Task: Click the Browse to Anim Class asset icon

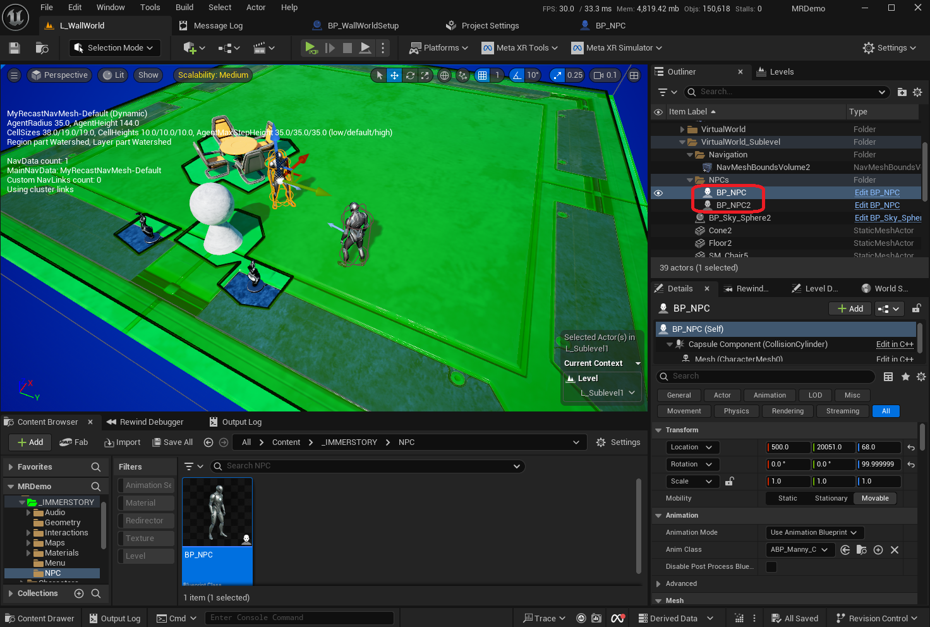Action: (x=862, y=550)
